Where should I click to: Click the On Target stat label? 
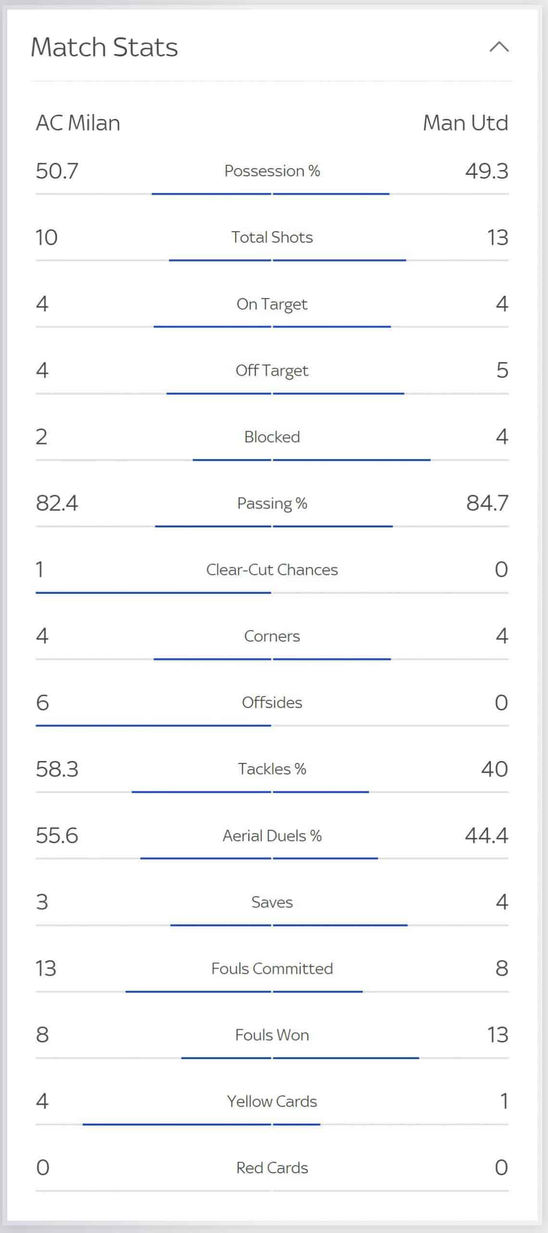click(x=272, y=304)
